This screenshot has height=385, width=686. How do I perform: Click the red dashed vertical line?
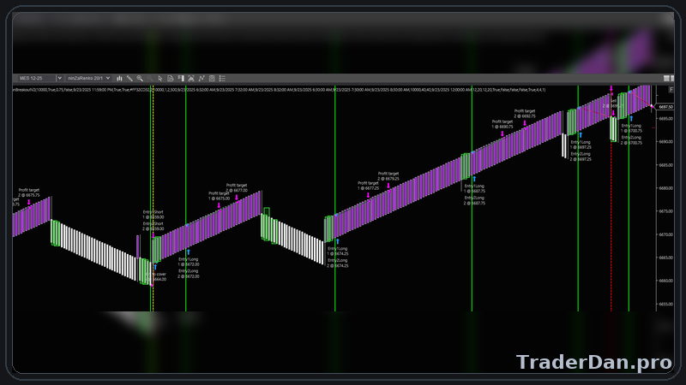611,214
